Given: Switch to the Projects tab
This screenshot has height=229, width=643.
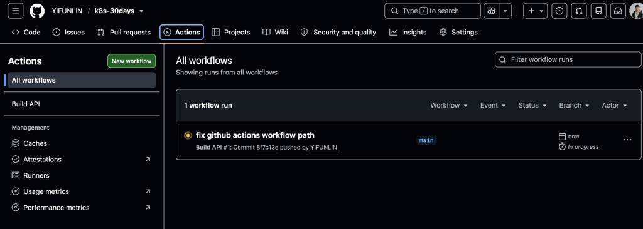Looking at the screenshot, I should 231,32.
